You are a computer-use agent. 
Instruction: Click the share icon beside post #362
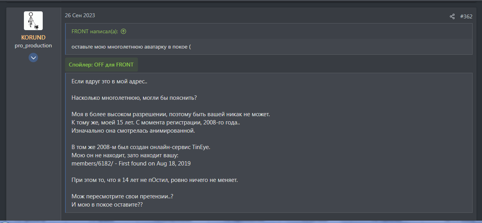pyautogui.click(x=452, y=16)
